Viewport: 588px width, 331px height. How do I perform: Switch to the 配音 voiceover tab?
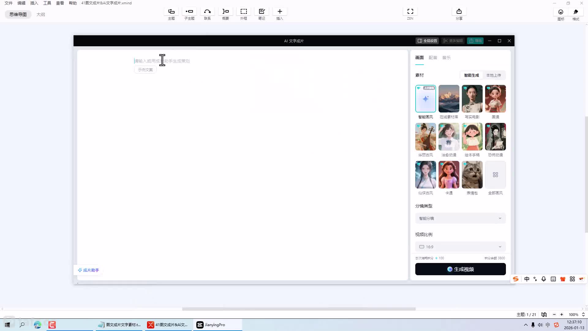point(433,58)
